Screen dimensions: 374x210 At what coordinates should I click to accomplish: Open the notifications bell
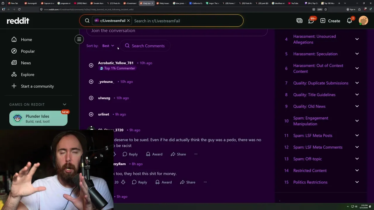[350, 20]
